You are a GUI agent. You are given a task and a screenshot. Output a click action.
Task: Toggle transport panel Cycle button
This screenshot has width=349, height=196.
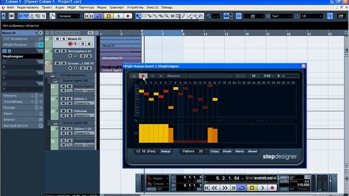pyautogui.click(x=242, y=188)
